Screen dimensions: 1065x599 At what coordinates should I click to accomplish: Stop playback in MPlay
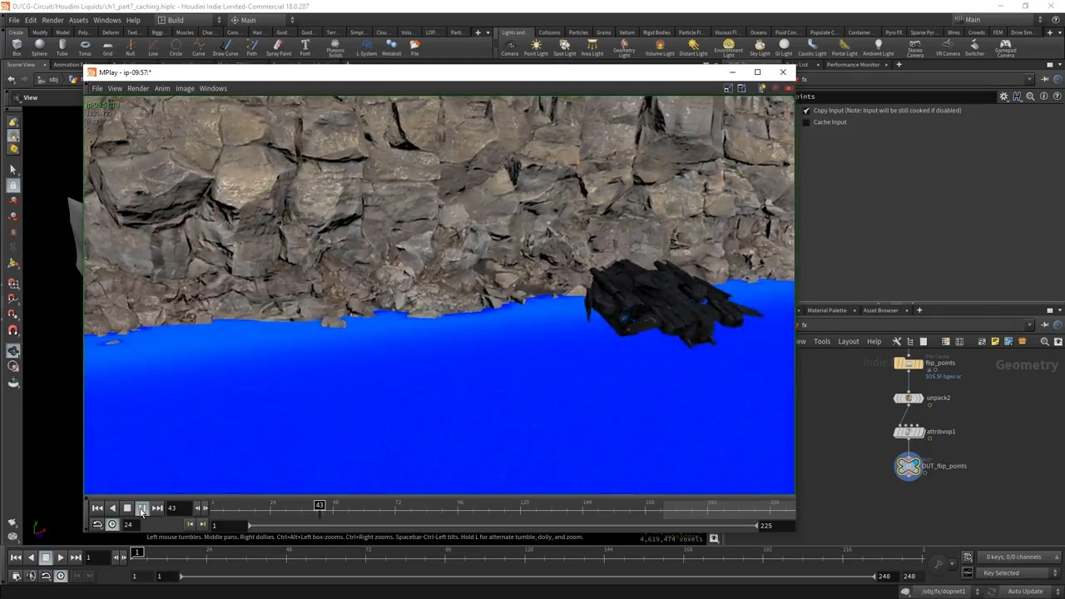tap(126, 508)
